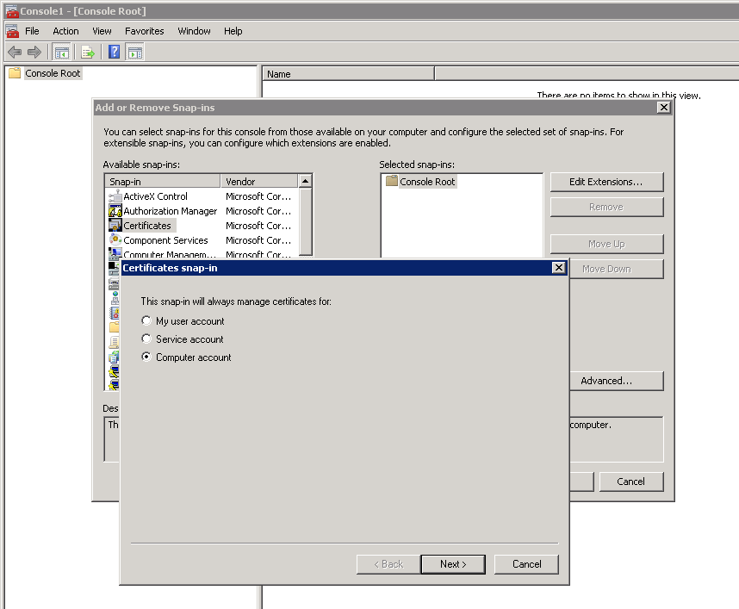Click the Name column header in results pane
Viewport: 739px width, 609px height.
click(x=348, y=74)
